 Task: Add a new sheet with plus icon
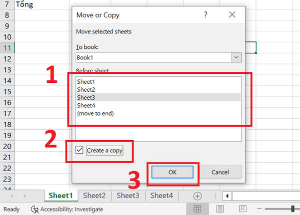[197, 196]
